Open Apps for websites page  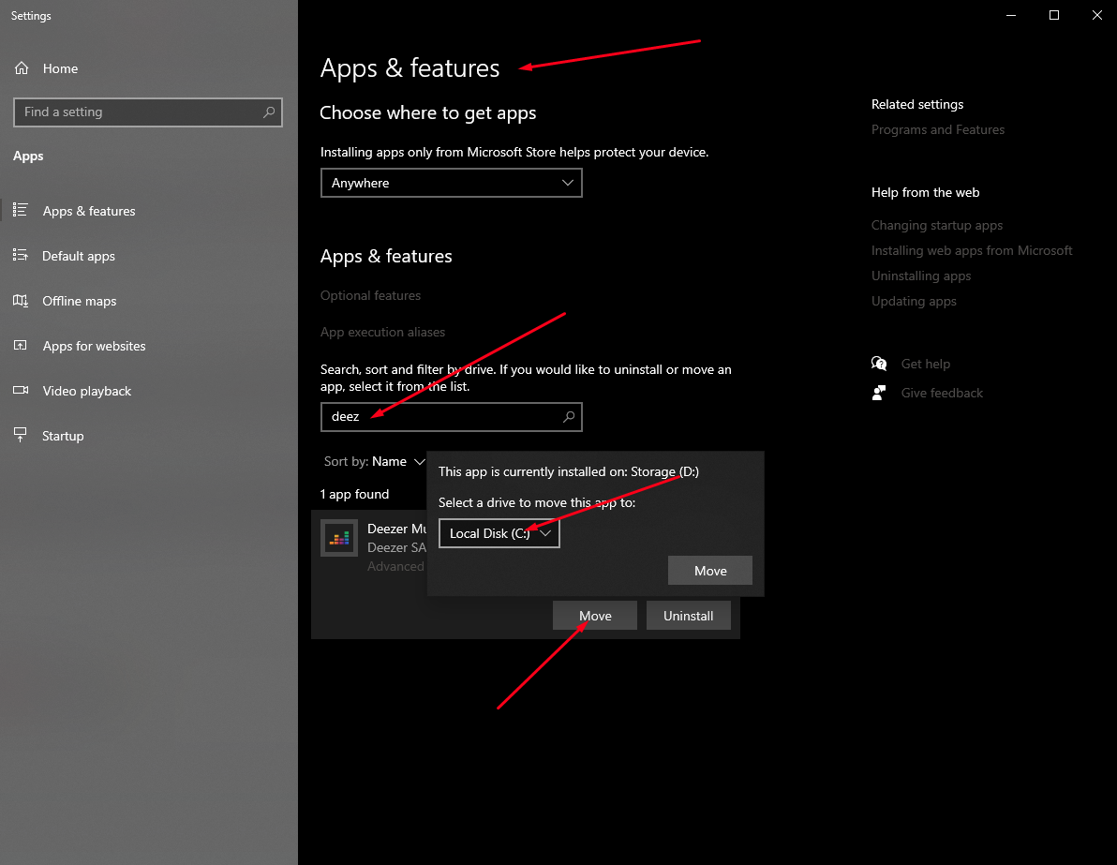point(94,346)
